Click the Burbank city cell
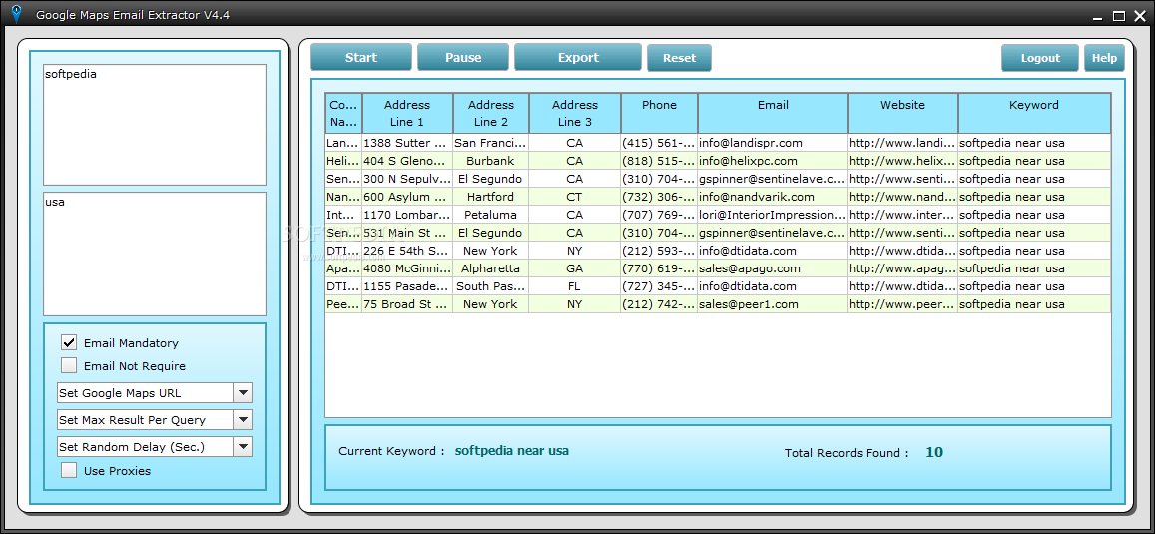The height and width of the screenshot is (534, 1155). (x=490, y=161)
